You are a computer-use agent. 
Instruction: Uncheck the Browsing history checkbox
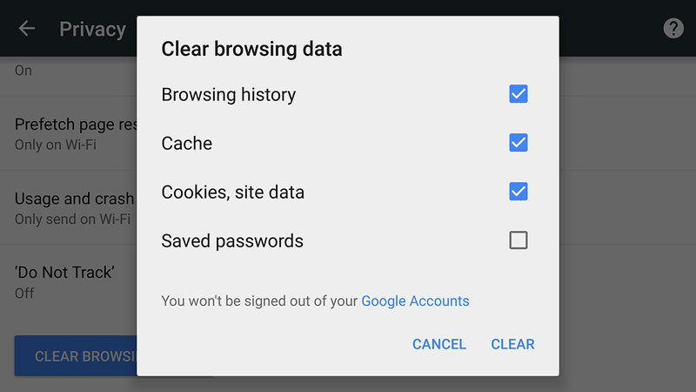[x=519, y=94]
